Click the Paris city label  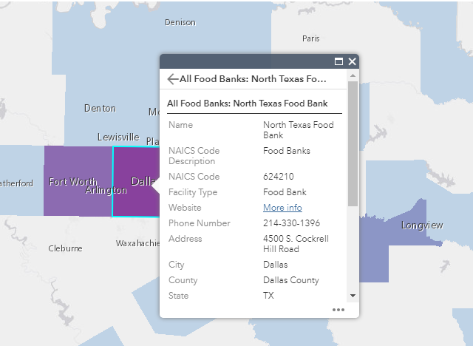click(310, 38)
